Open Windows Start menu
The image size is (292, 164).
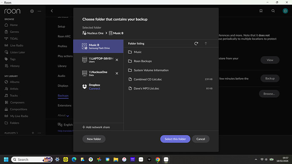point(6,159)
